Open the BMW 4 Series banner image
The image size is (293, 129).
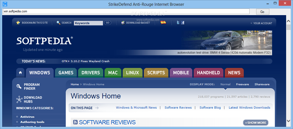[x=227, y=43]
